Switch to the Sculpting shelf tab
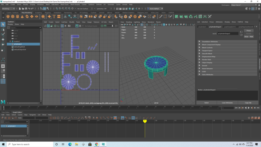Viewport: 261px width, 147px height. tap(38, 13)
